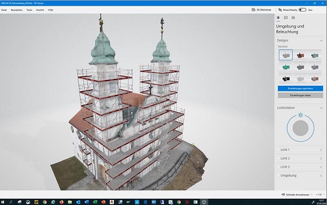Click the sun icon on the light rotation dial
327x205 pixels.
(301, 115)
